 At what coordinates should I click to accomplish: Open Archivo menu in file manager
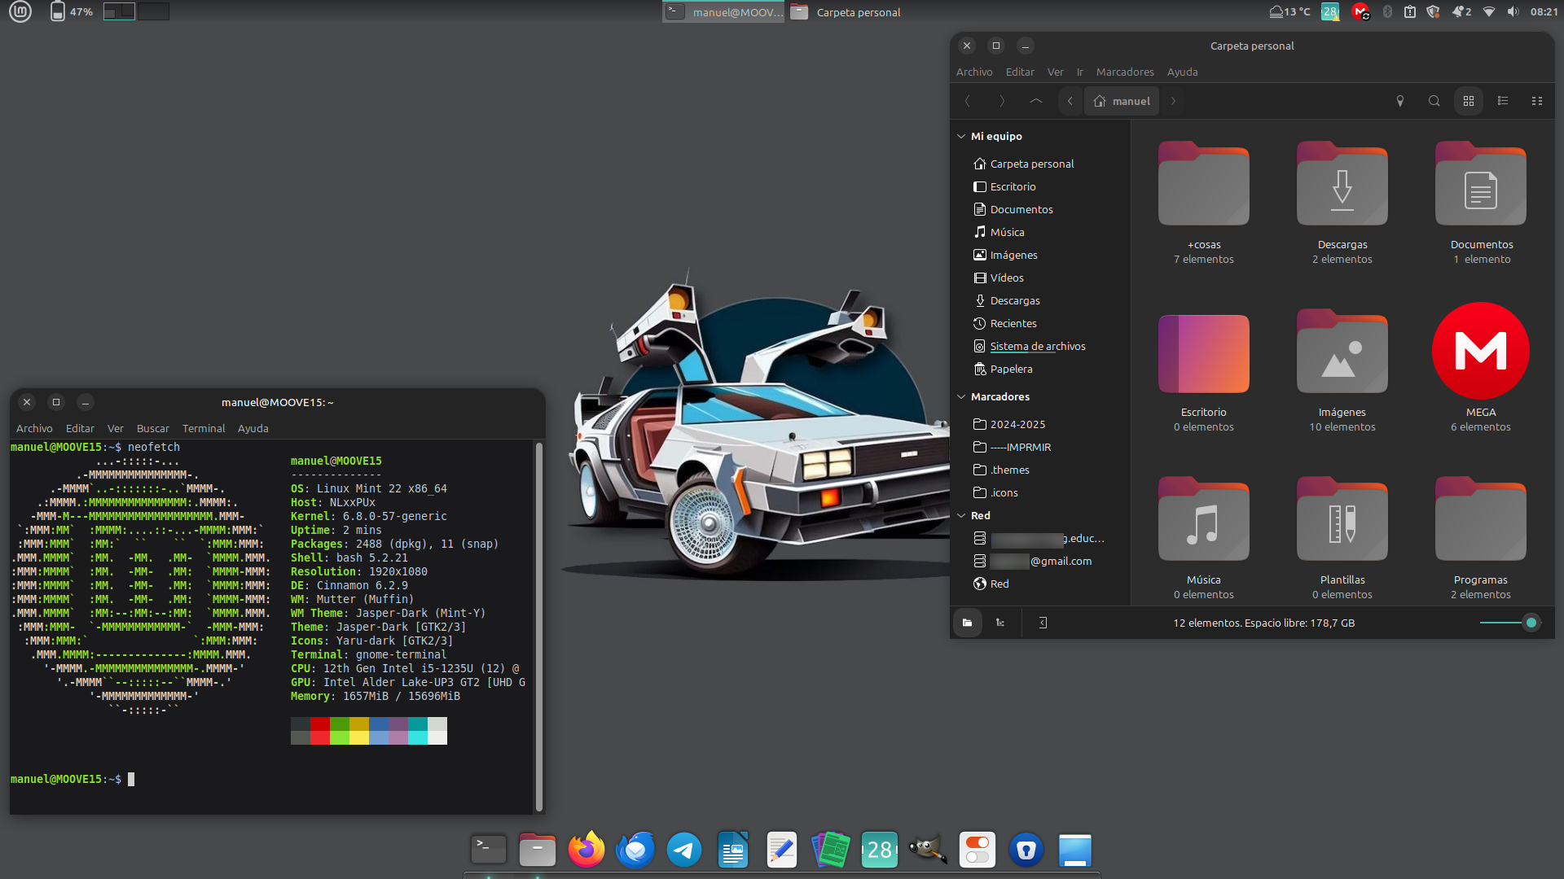974,72
